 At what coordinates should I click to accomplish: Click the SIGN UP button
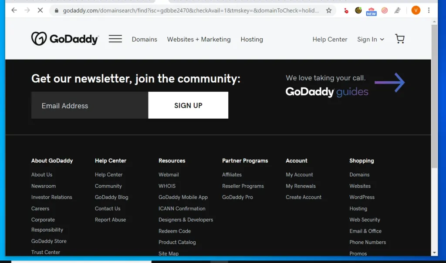(188, 105)
